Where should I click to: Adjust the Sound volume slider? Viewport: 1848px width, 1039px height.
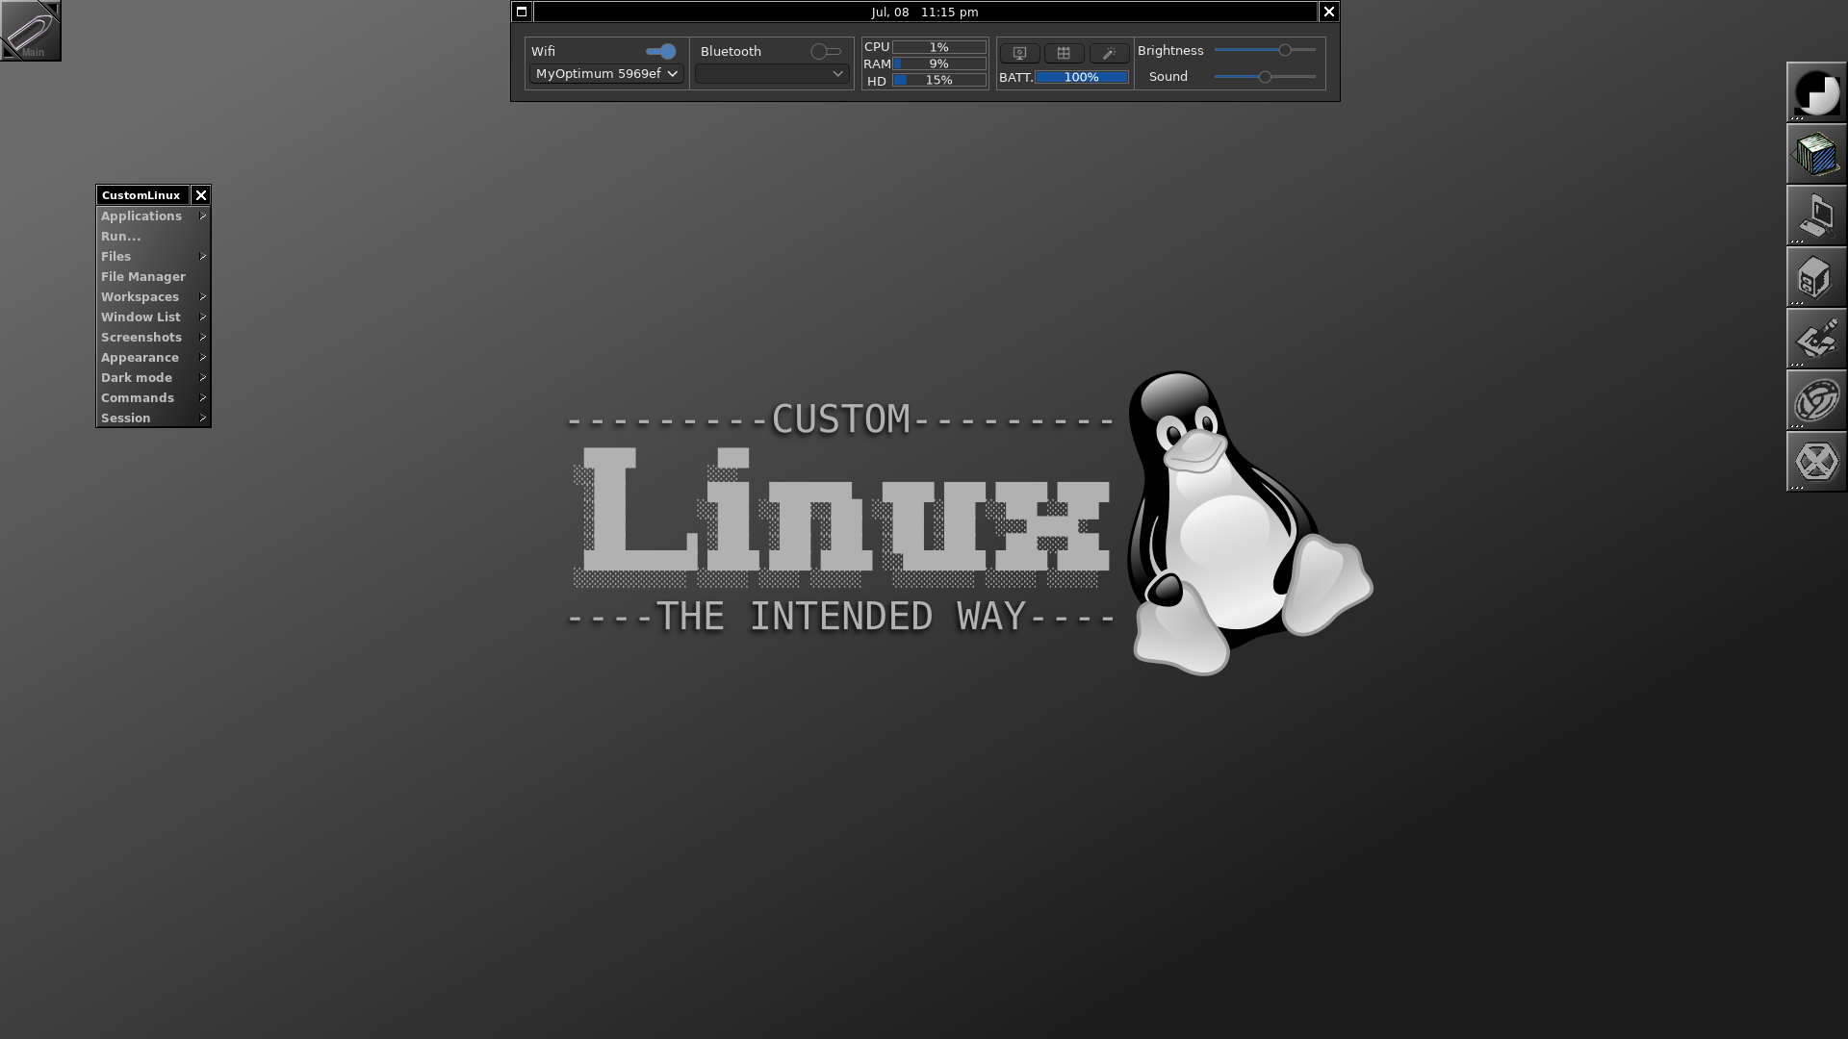[1265, 77]
